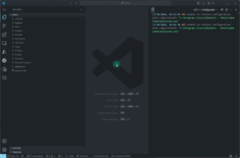Expand the Logs folder
The image size is (240, 158).
pyautogui.click(x=47, y=47)
